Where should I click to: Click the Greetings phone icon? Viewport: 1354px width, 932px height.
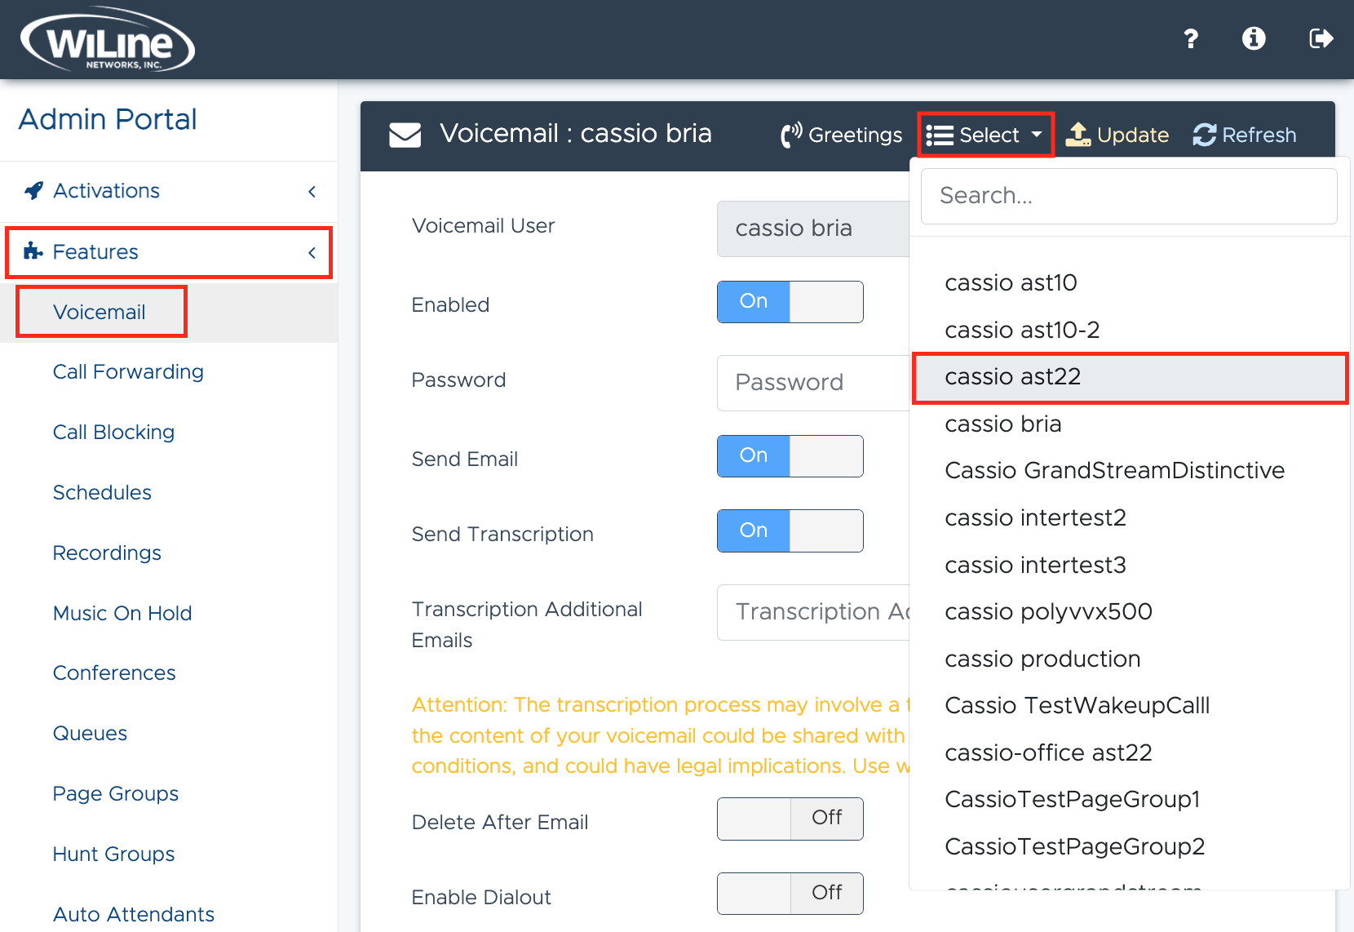coord(790,135)
